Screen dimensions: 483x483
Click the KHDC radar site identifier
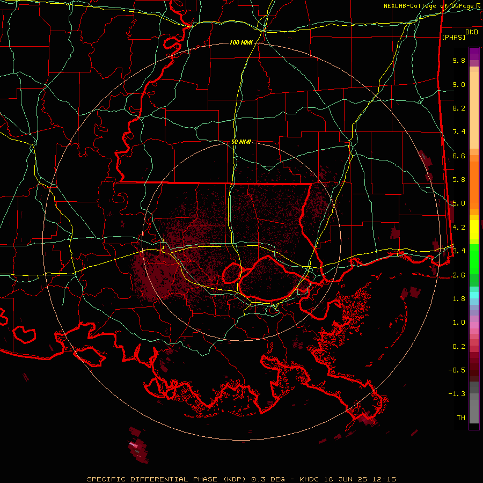click(x=309, y=479)
